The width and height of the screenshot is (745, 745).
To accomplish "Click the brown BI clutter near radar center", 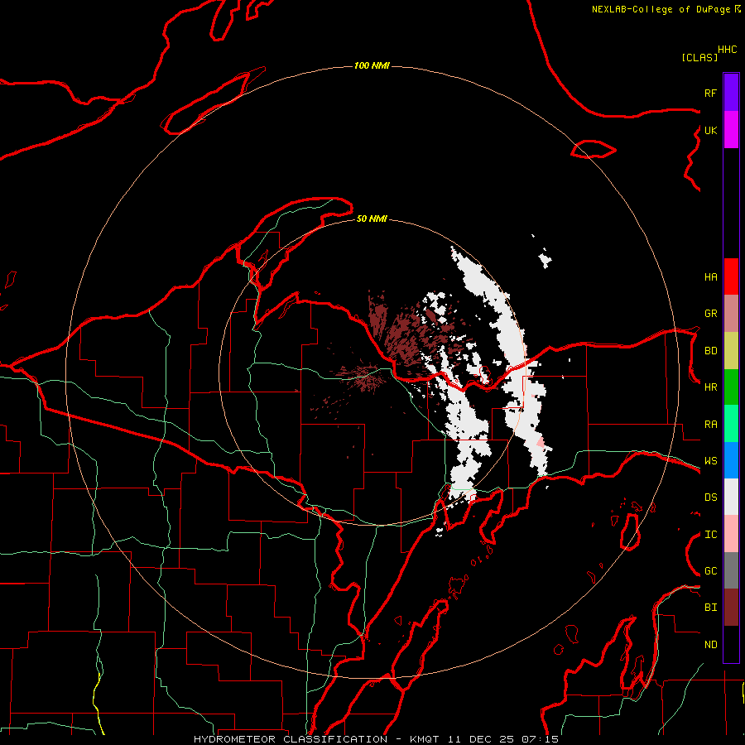I will (x=365, y=375).
